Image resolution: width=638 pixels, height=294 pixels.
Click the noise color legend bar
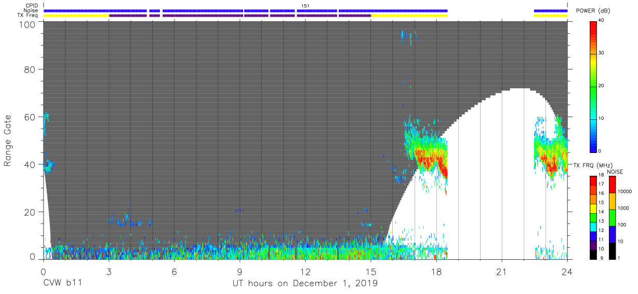pyautogui.click(x=612, y=217)
